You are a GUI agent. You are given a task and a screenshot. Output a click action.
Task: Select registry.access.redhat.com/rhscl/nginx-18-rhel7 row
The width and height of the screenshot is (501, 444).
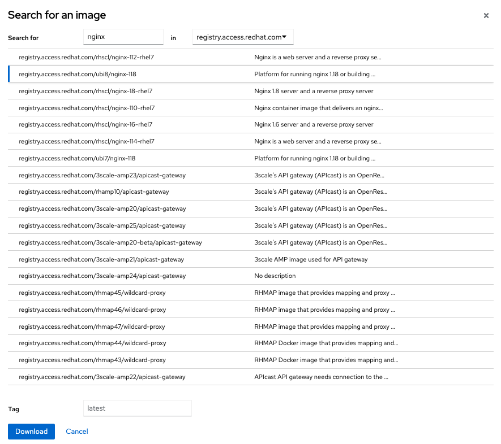click(250, 91)
